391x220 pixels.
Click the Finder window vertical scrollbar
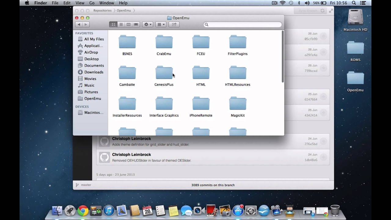pos(283,57)
